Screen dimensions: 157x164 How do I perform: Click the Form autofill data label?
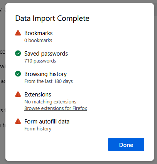(47, 122)
